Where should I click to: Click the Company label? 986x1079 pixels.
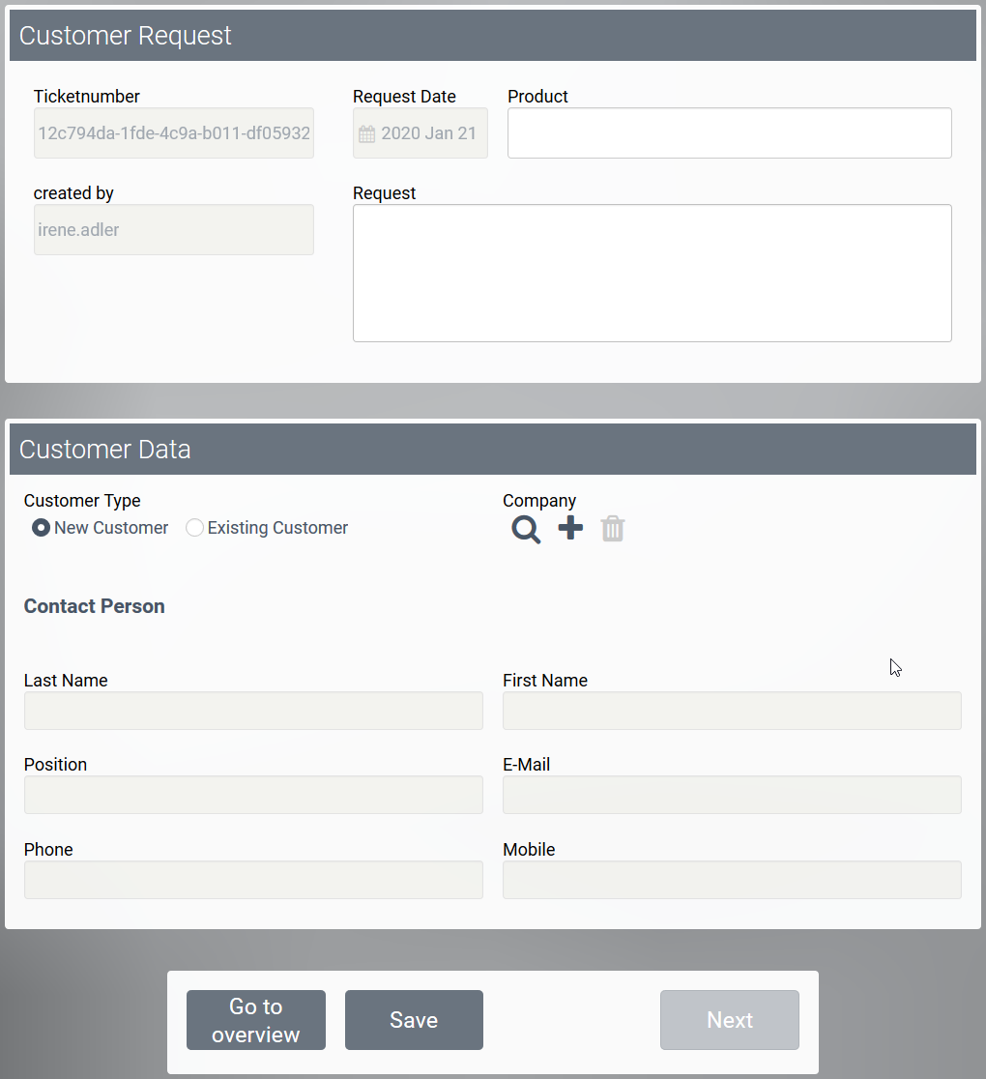[539, 500]
